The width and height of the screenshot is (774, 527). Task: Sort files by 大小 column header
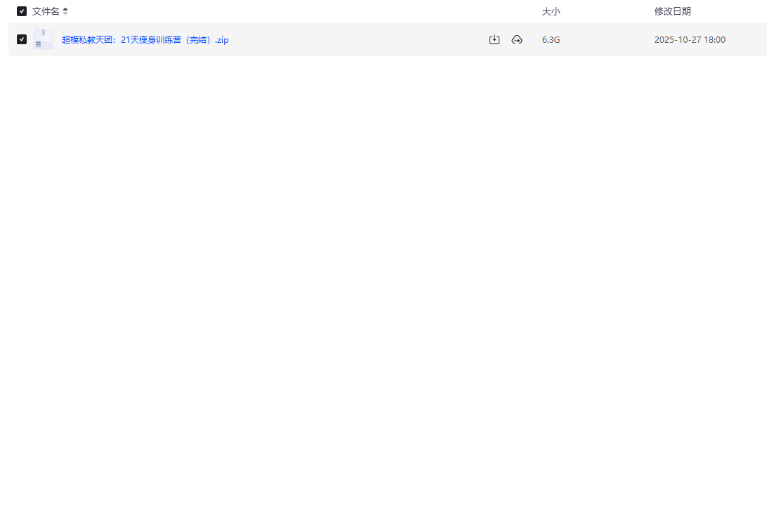tap(551, 11)
